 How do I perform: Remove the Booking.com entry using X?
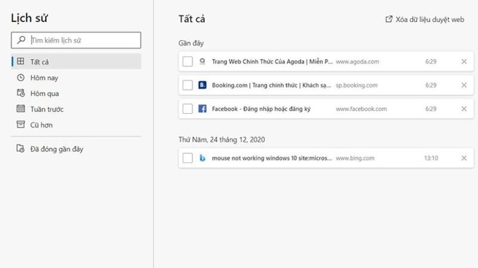click(x=464, y=85)
